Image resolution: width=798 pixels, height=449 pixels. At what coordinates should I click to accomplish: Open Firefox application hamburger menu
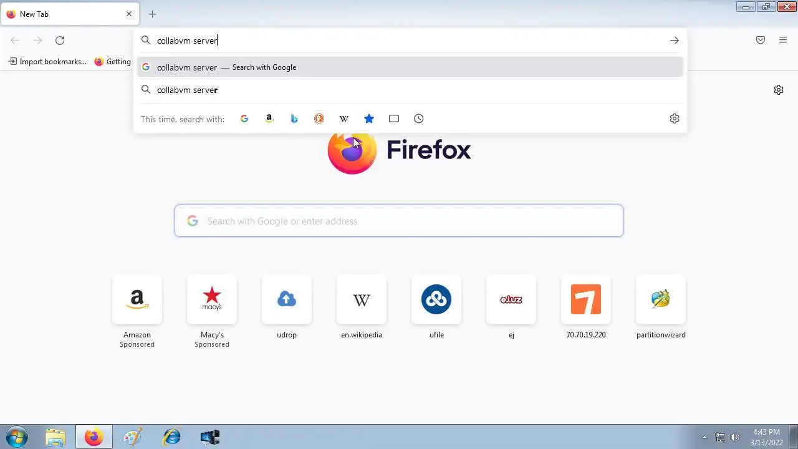pyautogui.click(x=783, y=40)
